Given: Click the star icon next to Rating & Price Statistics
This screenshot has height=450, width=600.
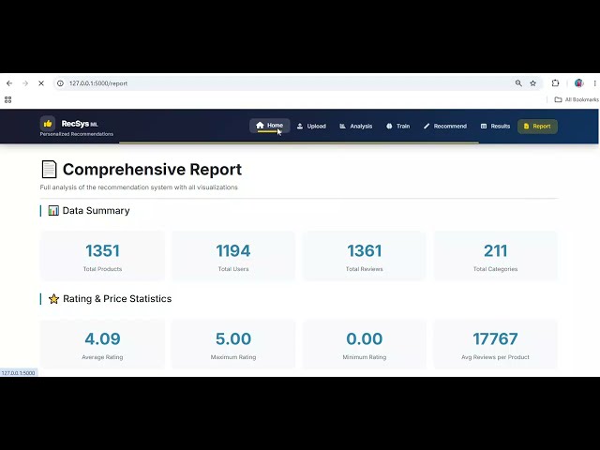Looking at the screenshot, I should (53, 299).
